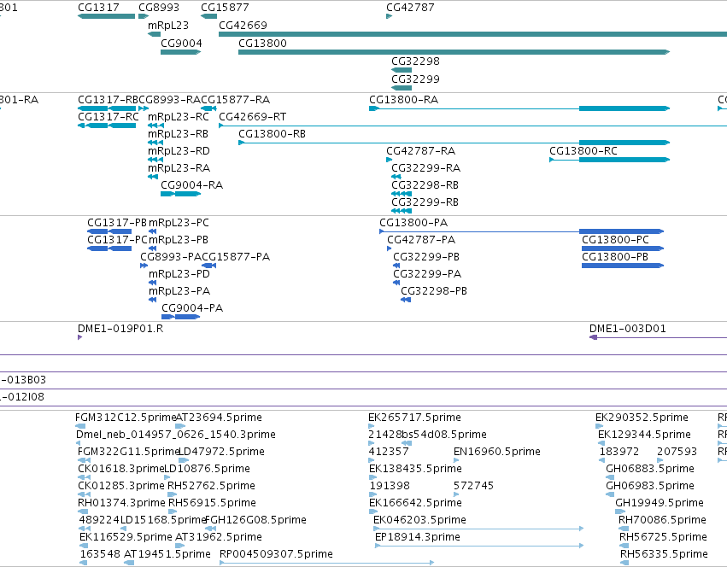Click protein CG9004-PA label
Screen dimensions: 727x567
192,308
